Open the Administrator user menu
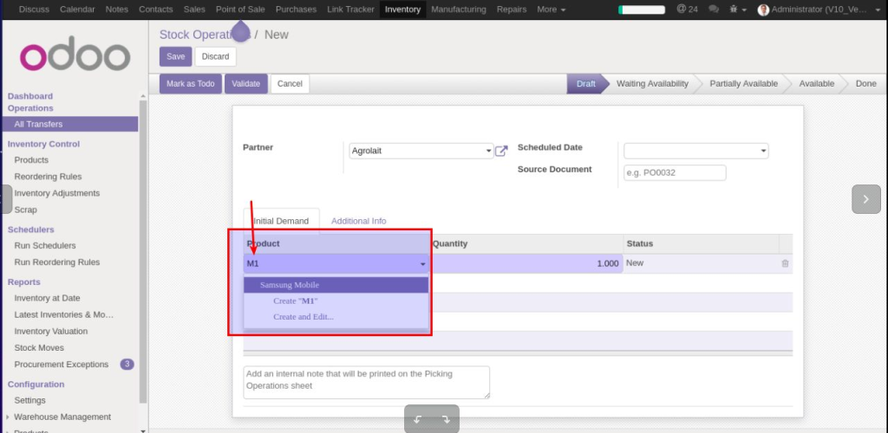888x433 pixels. coord(819,10)
